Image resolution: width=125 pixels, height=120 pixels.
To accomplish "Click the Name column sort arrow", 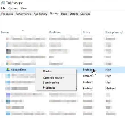I will pyautogui.click(x=23, y=30).
